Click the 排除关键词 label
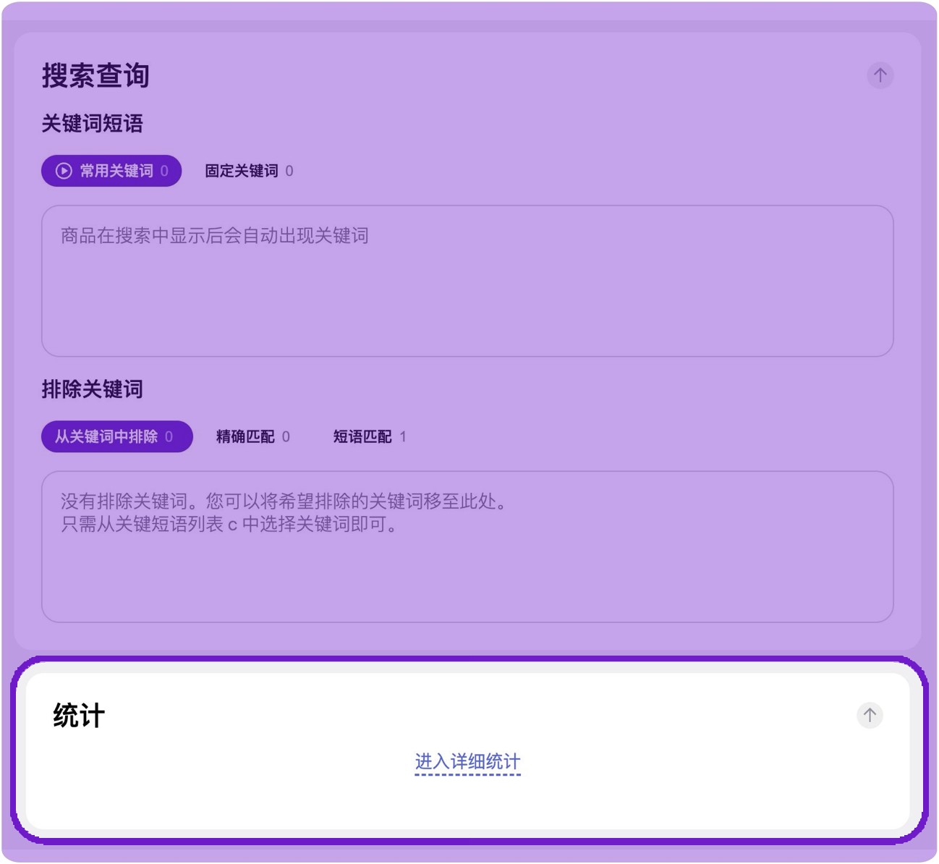Viewport: 939px width, 864px height. (x=92, y=389)
